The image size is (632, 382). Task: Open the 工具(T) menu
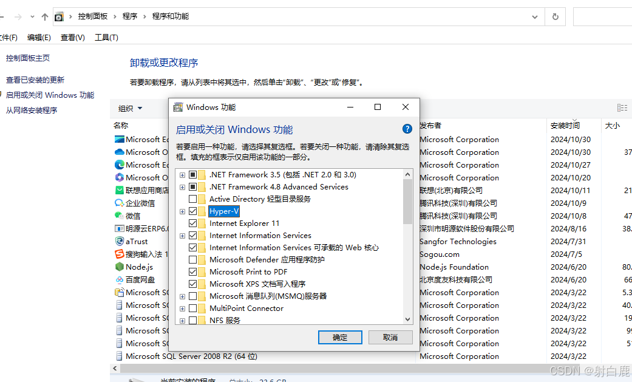(x=106, y=38)
